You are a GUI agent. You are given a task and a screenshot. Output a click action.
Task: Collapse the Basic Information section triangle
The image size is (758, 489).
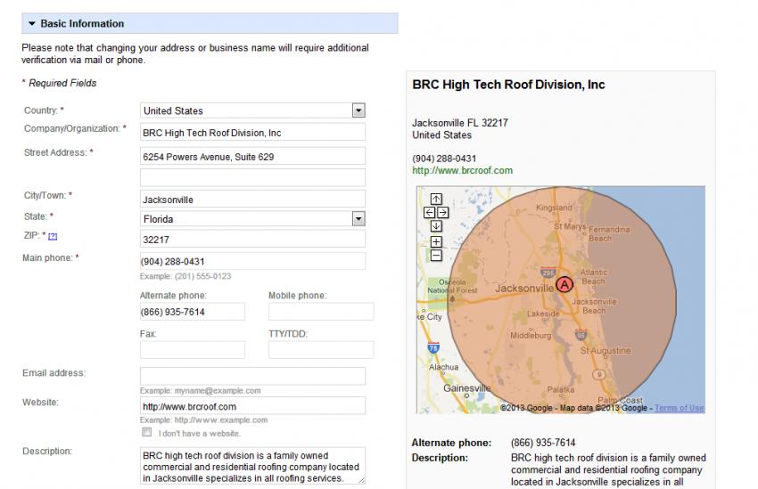point(32,24)
